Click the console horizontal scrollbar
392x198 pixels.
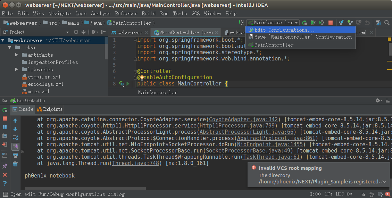coord(85,188)
